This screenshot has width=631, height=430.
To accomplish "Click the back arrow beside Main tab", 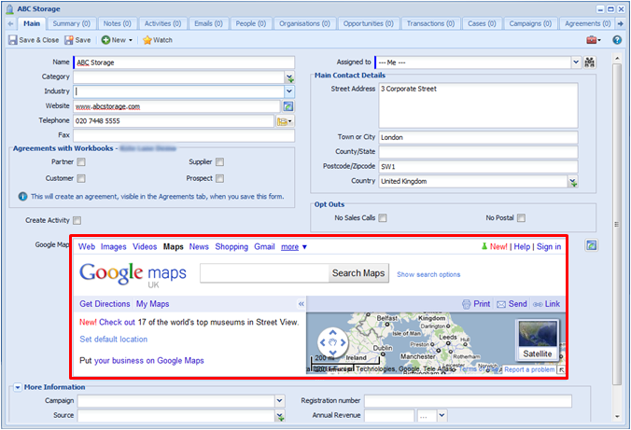I will 10,23.
